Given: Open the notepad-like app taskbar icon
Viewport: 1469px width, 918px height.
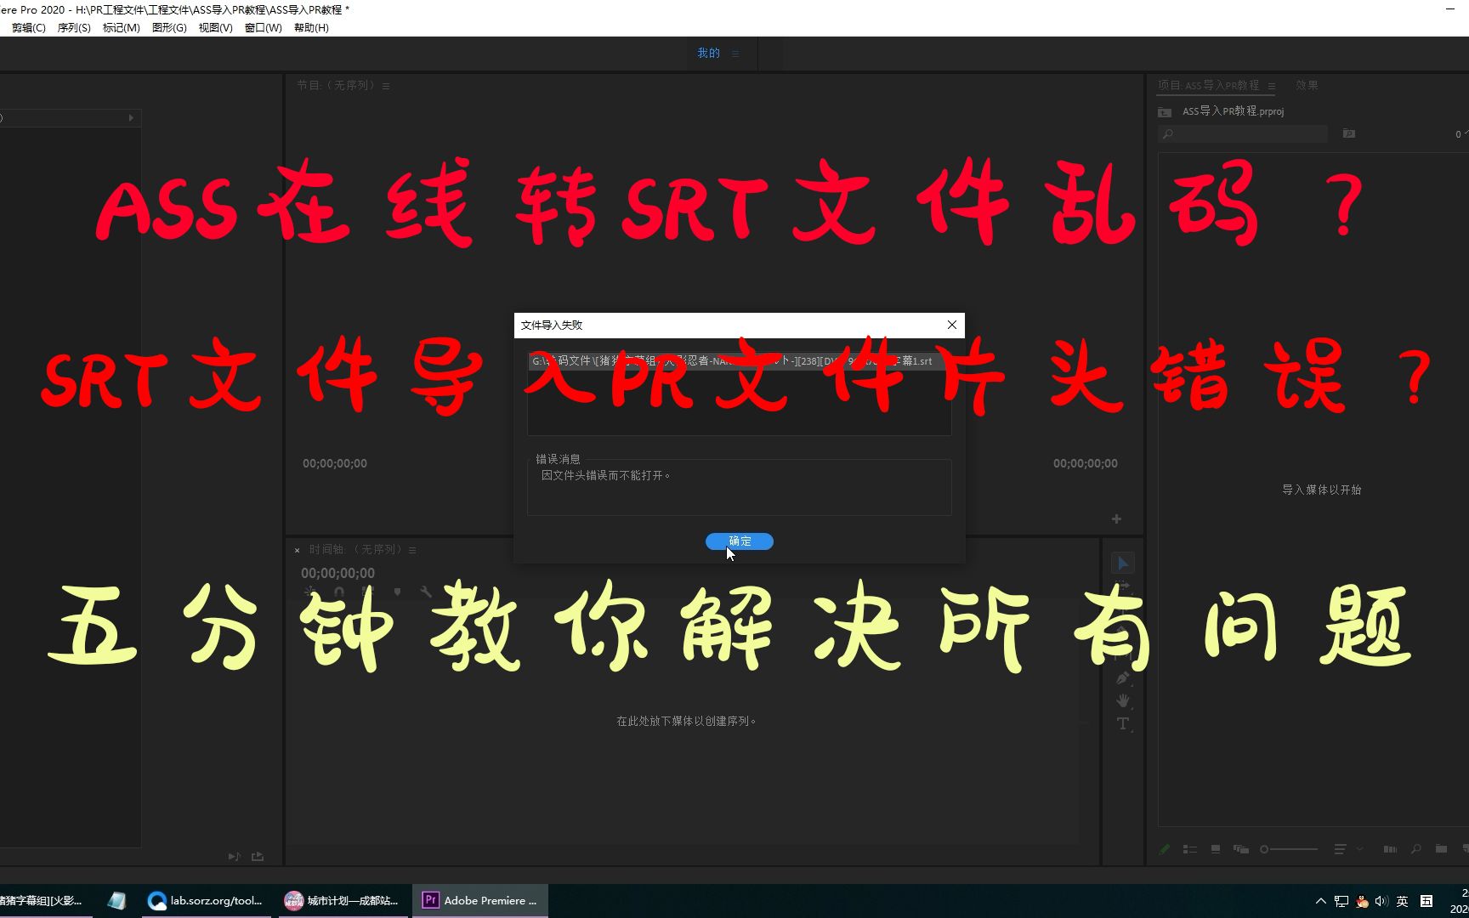Looking at the screenshot, I should 116,901.
